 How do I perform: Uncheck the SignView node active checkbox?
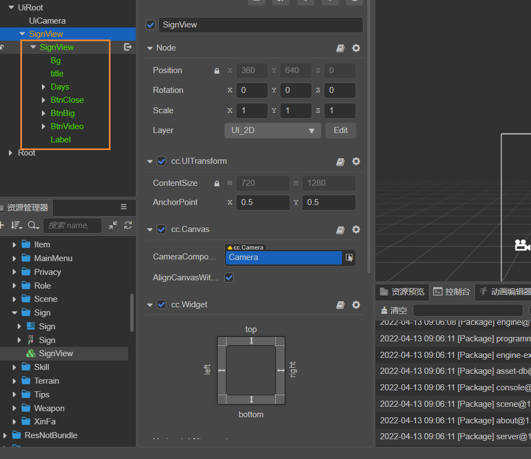point(151,25)
